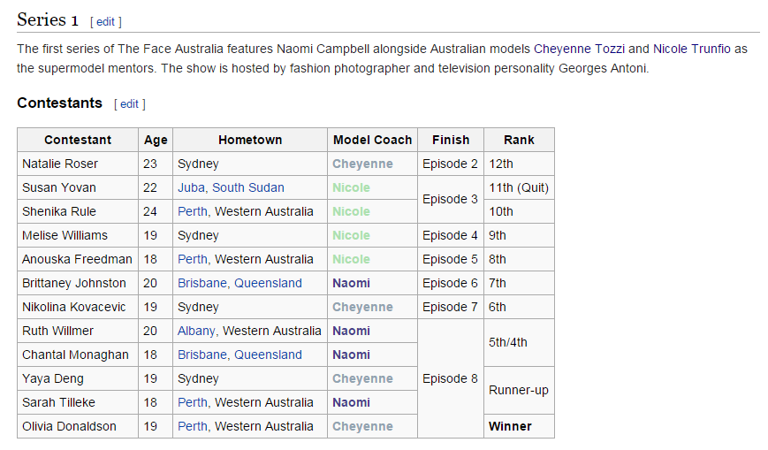The width and height of the screenshot is (768, 450).
Task: Select the Shenika Rule name cell
Action: pyautogui.click(x=78, y=212)
